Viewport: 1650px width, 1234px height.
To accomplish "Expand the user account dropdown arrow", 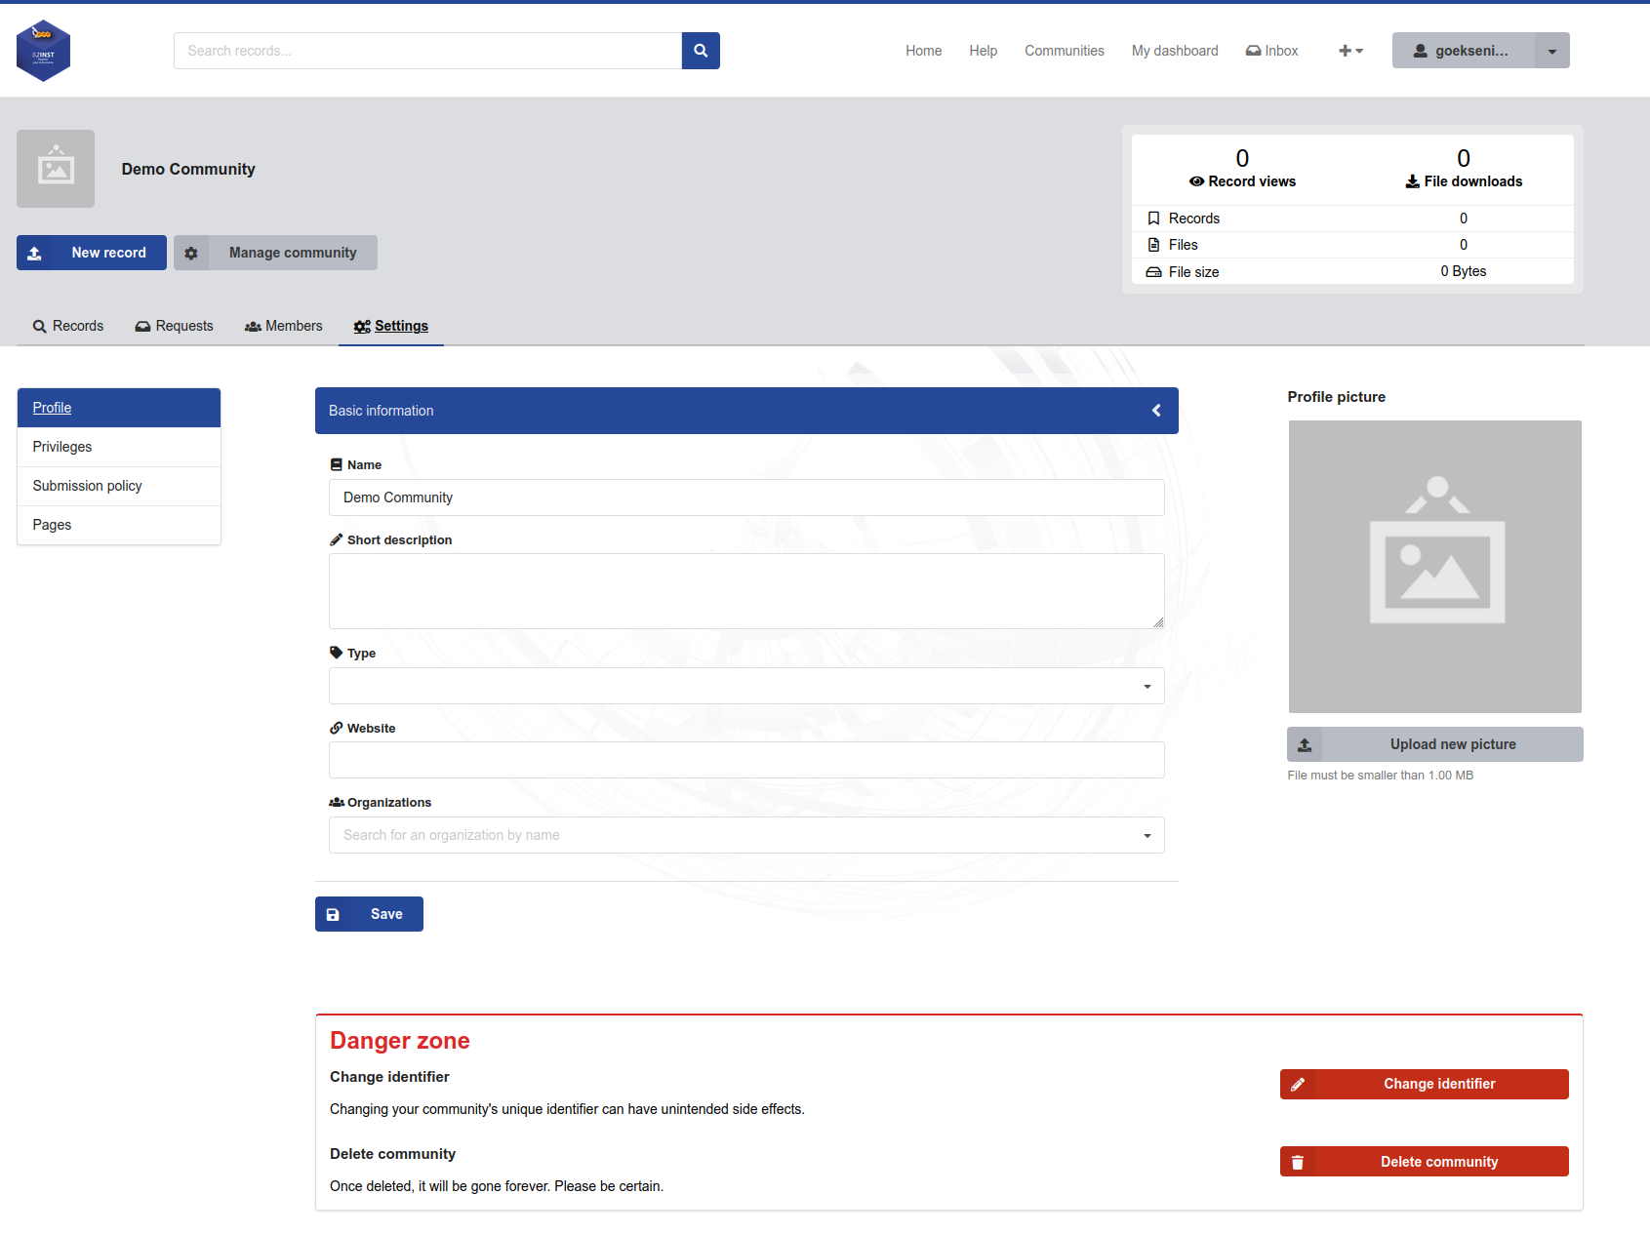I will [1551, 51].
